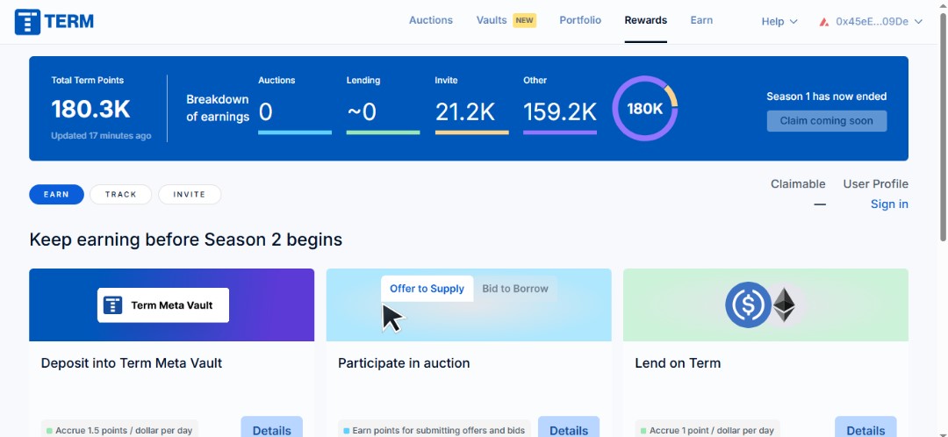Screen dimensions: 948x437
Task: Click the Ethereum coin icon
Action: click(x=784, y=304)
